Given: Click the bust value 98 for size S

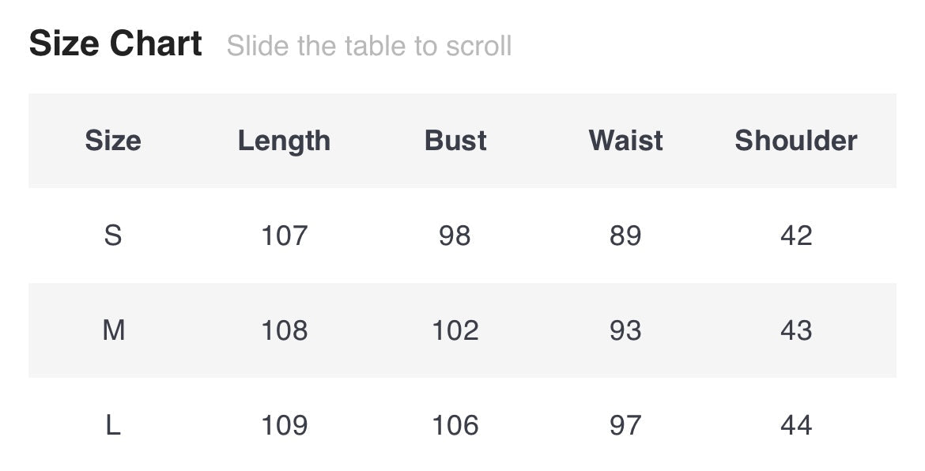Looking at the screenshot, I should point(455,236).
